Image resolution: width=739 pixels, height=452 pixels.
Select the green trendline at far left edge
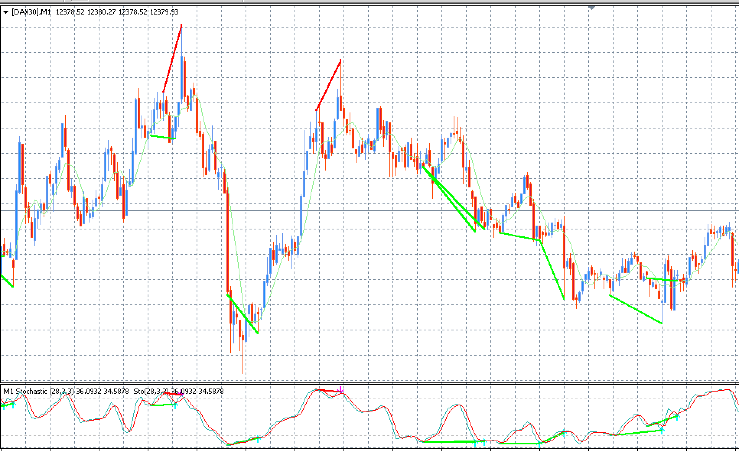pos(7,281)
